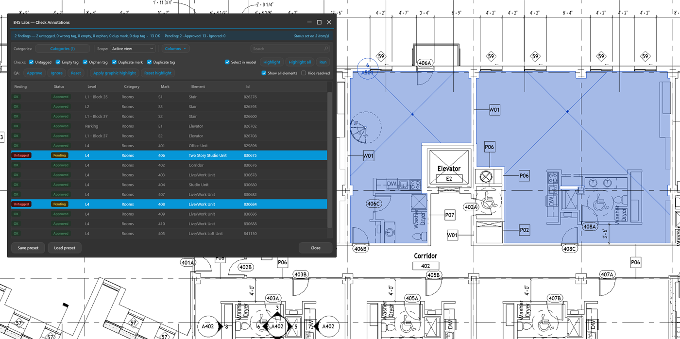Toggle the Empty tag checkbox
Screen dimensions: 680x339
(58, 62)
